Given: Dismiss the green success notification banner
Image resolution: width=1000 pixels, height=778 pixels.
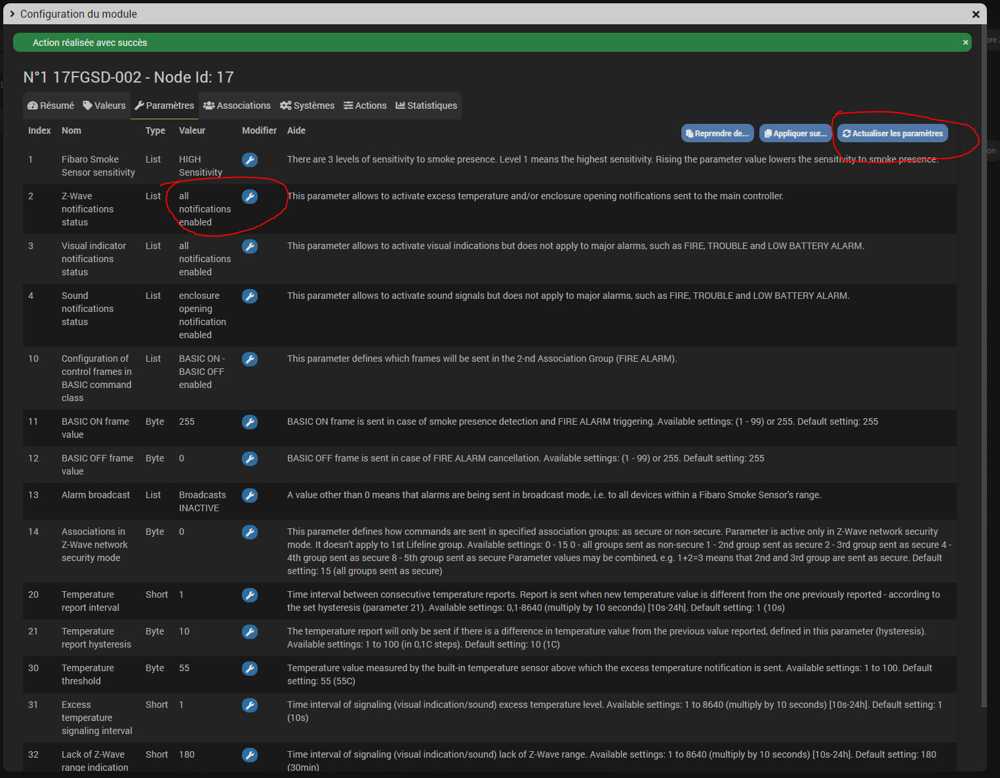Looking at the screenshot, I should 965,43.
